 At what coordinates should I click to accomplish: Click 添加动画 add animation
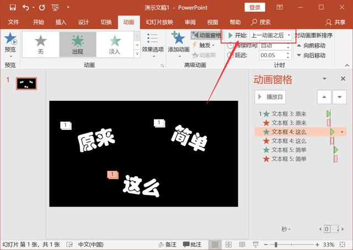pyautogui.click(x=179, y=45)
